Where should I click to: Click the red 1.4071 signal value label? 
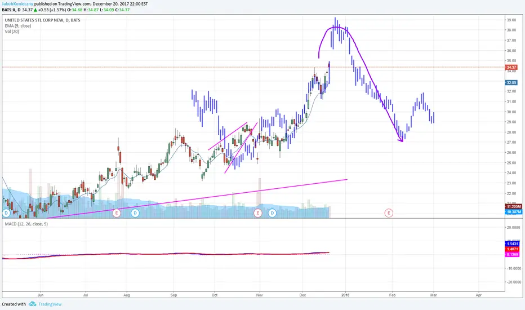coord(512,249)
